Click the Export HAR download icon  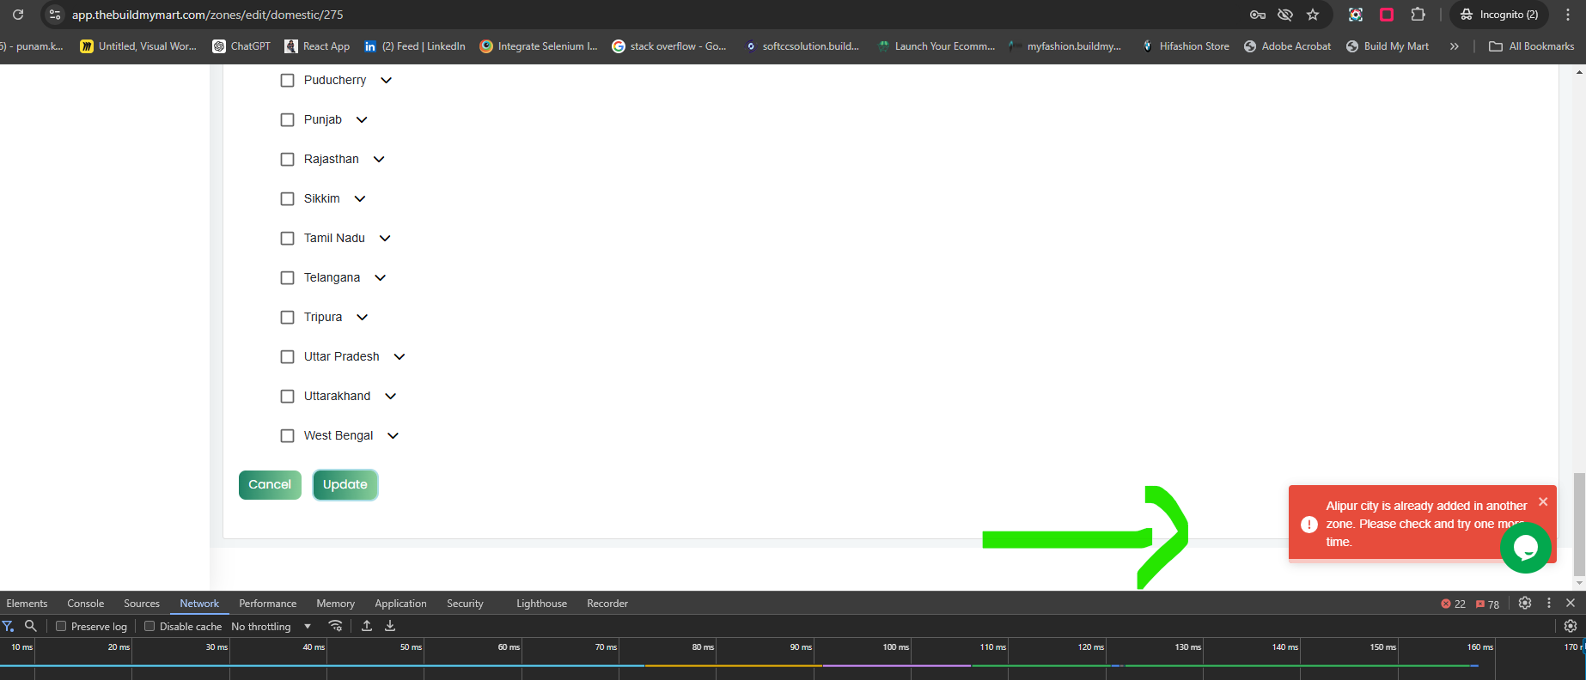tap(390, 626)
